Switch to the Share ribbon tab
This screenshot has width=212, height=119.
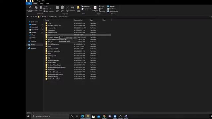point(41,3)
